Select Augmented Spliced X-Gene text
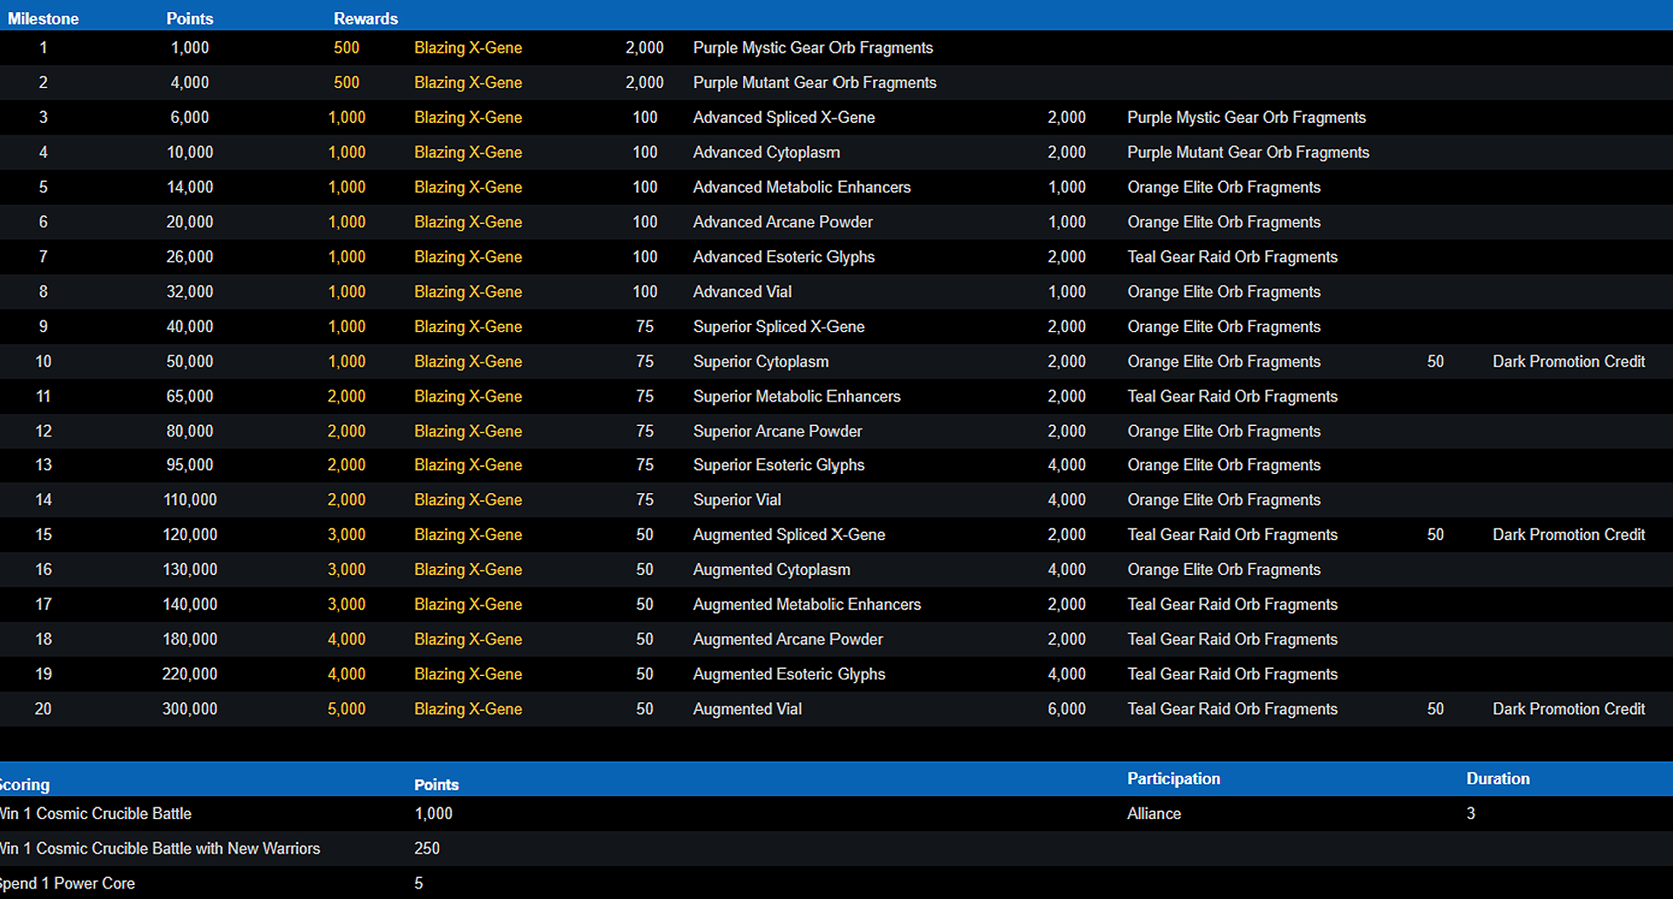This screenshot has height=899, width=1673. click(789, 535)
